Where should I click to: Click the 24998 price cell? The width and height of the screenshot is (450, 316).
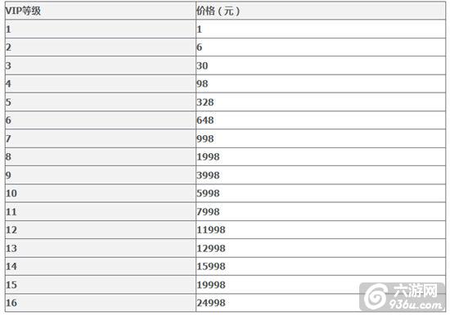pyautogui.click(x=321, y=303)
